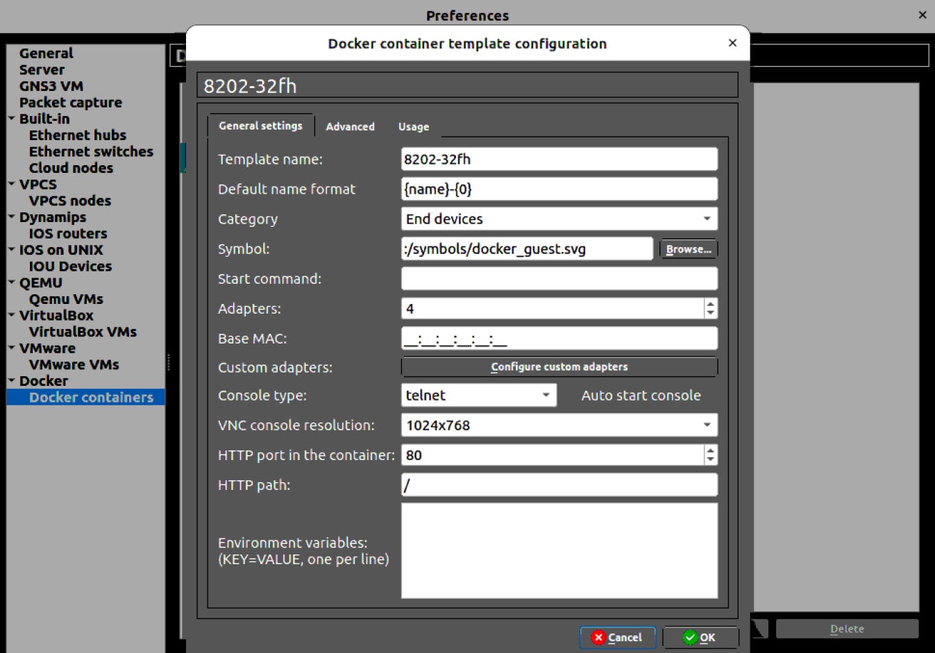
Task: Increase the HTTP port value with up arrow
Action: point(710,450)
